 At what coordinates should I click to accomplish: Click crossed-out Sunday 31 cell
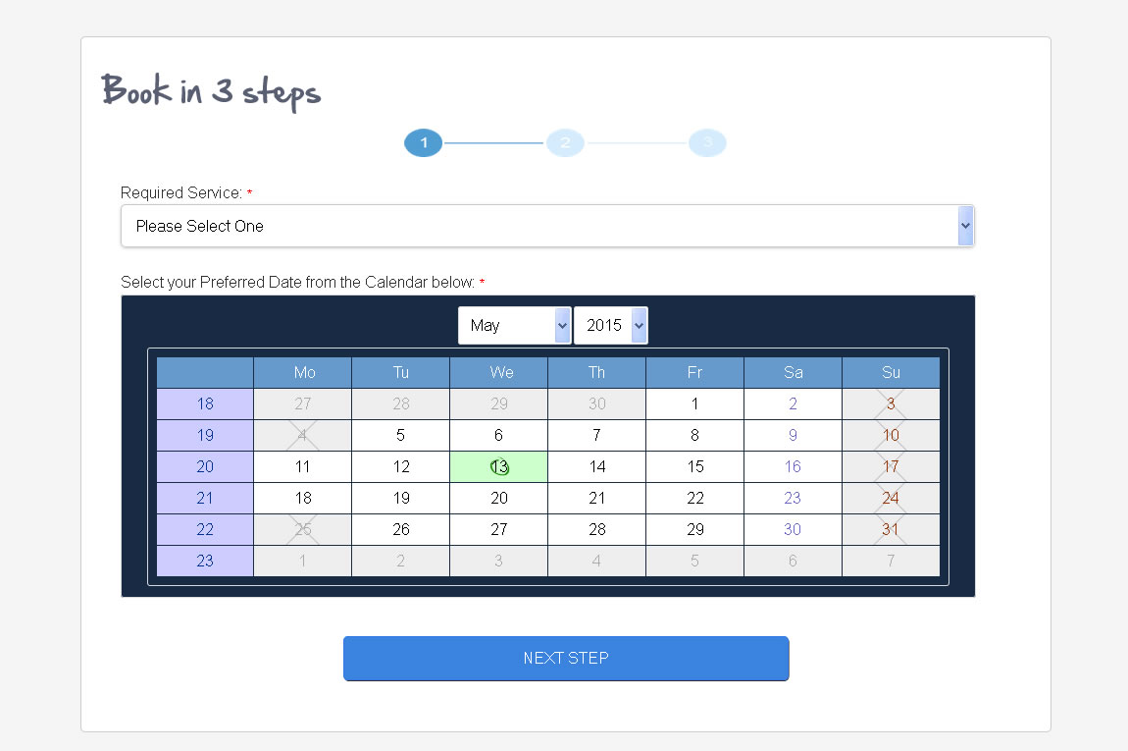click(x=891, y=530)
